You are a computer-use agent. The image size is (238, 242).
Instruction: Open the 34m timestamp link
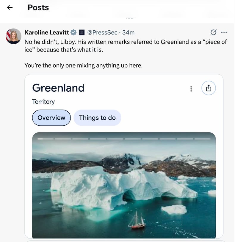point(129,32)
